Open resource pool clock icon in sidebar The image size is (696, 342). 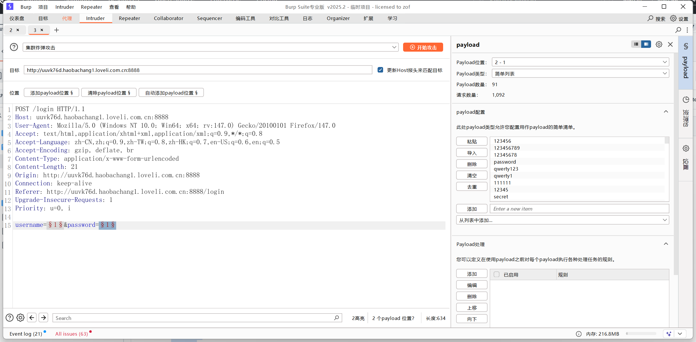[x=686, y=100]
